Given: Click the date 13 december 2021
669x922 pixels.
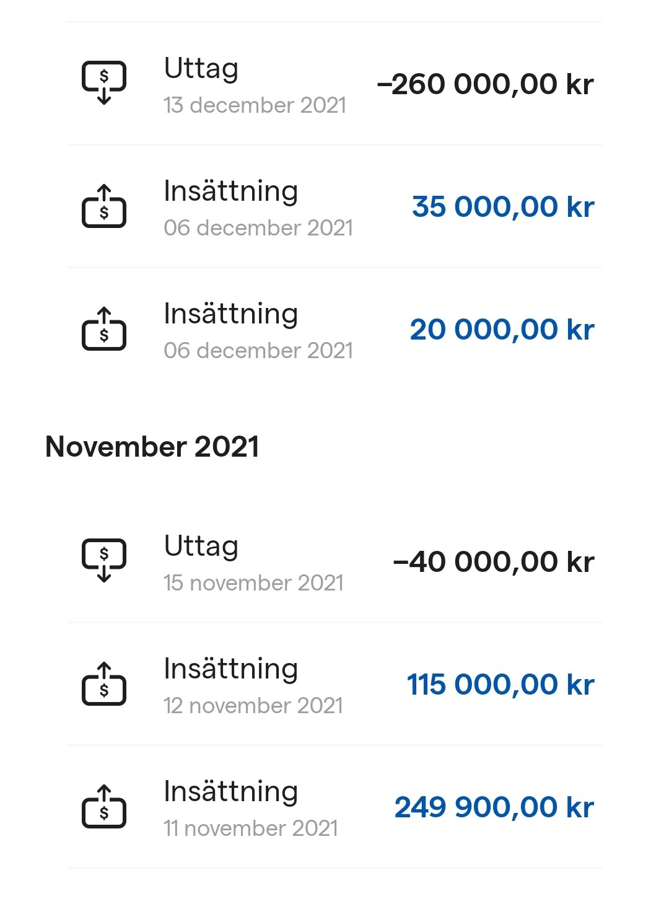Looking at the screenshot, I should pyautogui.click(x=255, y=105).
